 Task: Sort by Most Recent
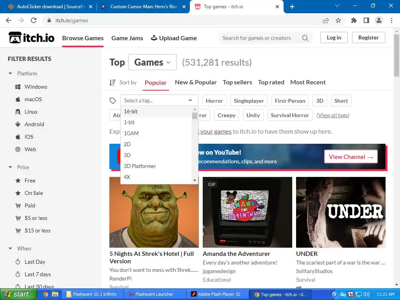pyautogui.click(x=308, y=82)
